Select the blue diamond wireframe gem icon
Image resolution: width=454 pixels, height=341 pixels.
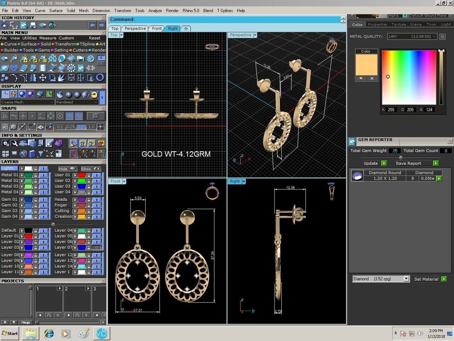click(x=14, y=68)
